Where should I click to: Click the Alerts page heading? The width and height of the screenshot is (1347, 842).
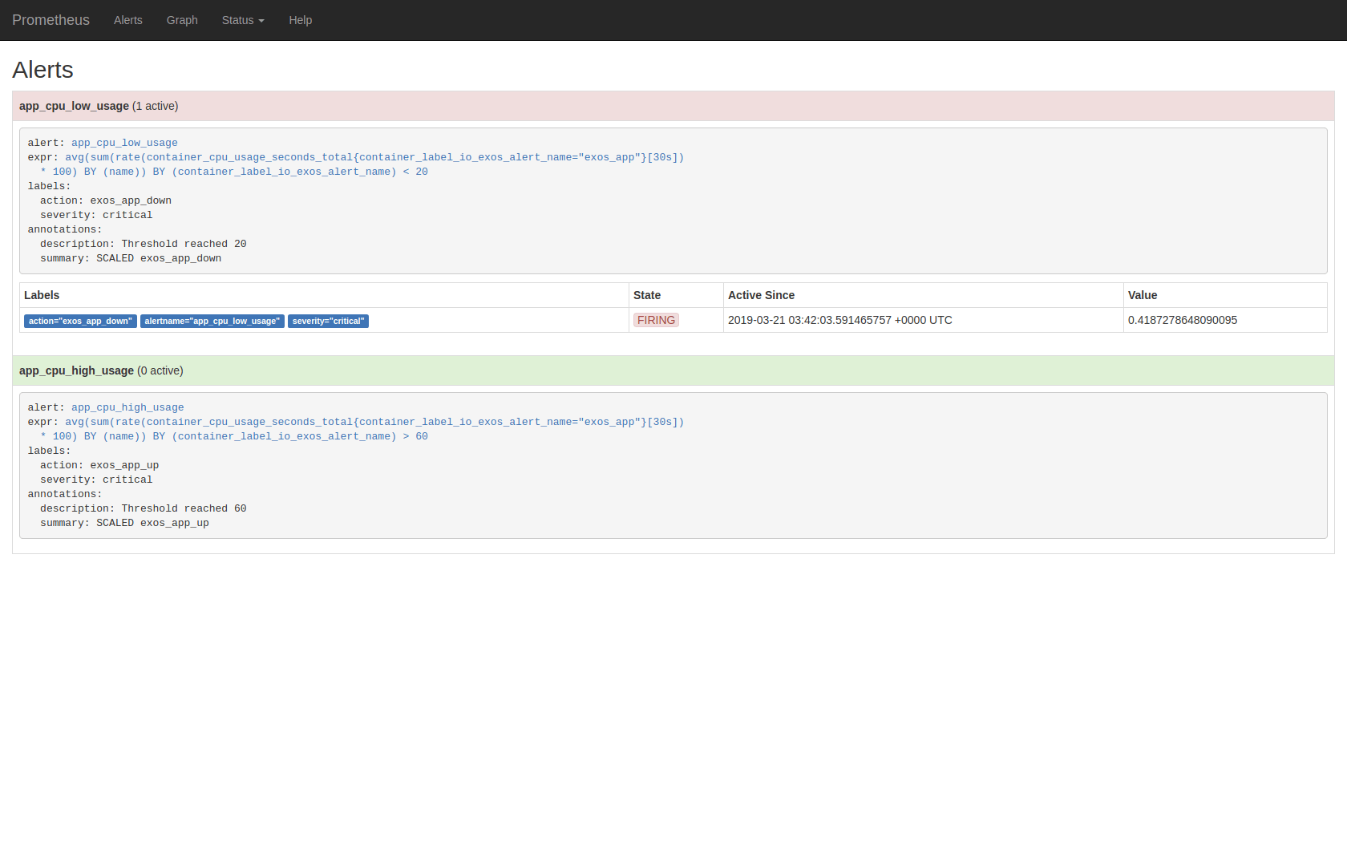pos(42,70)
